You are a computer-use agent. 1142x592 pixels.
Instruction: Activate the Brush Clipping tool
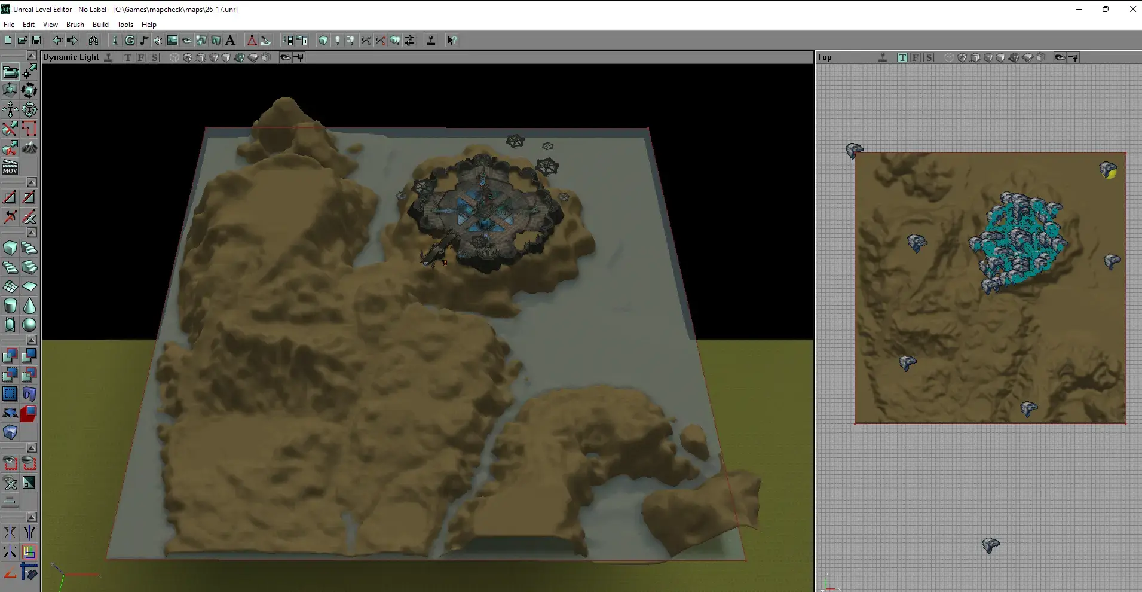pos(10,129)
